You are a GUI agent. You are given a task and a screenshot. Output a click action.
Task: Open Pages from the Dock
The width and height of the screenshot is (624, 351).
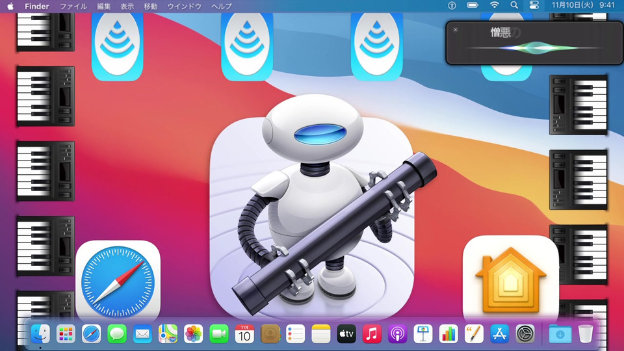click(x=474, y=334)
